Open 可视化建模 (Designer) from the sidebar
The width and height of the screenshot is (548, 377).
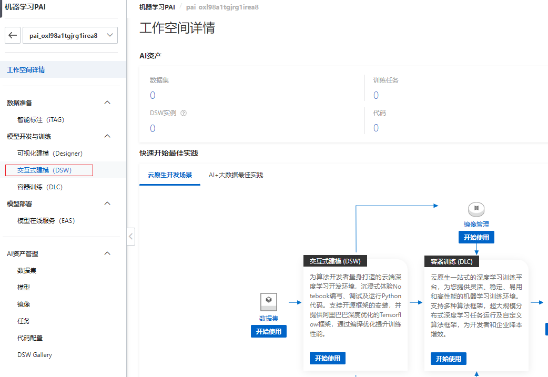click(x=50, y=154)
